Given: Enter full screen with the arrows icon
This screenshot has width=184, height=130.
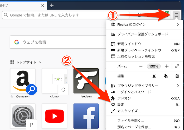Looking at the screenshot, I should click(177, 66).
